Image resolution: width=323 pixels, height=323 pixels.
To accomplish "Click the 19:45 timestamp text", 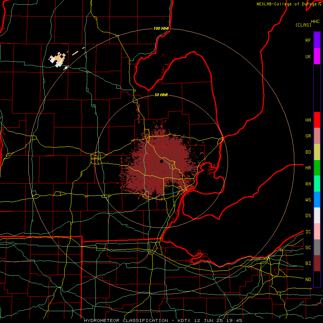I will click(x=234, y=320).
